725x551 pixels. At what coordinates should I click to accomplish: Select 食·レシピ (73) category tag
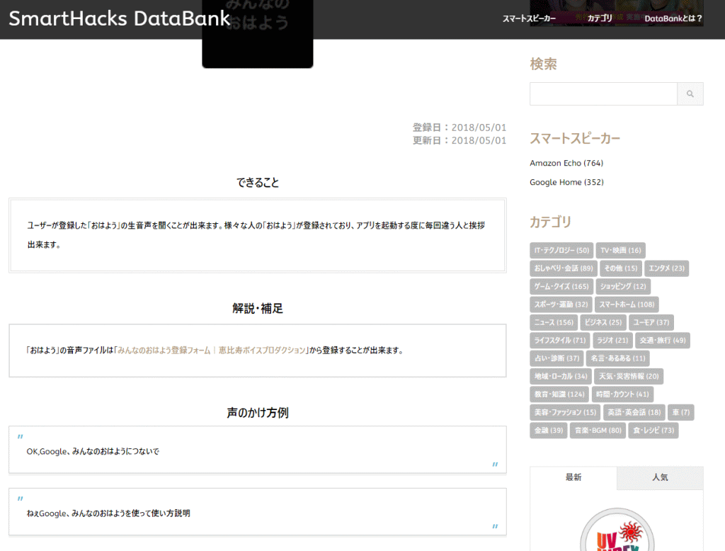653,431
